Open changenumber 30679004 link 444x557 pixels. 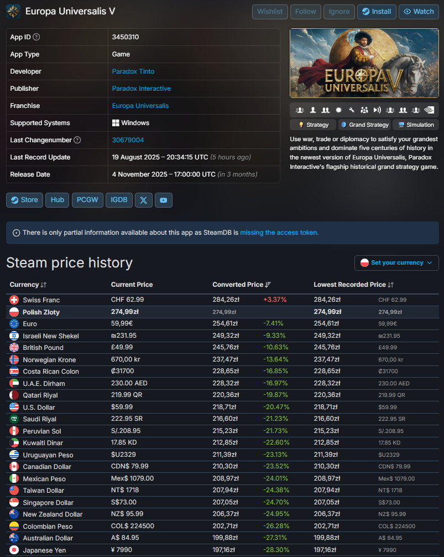pos(128,140)
